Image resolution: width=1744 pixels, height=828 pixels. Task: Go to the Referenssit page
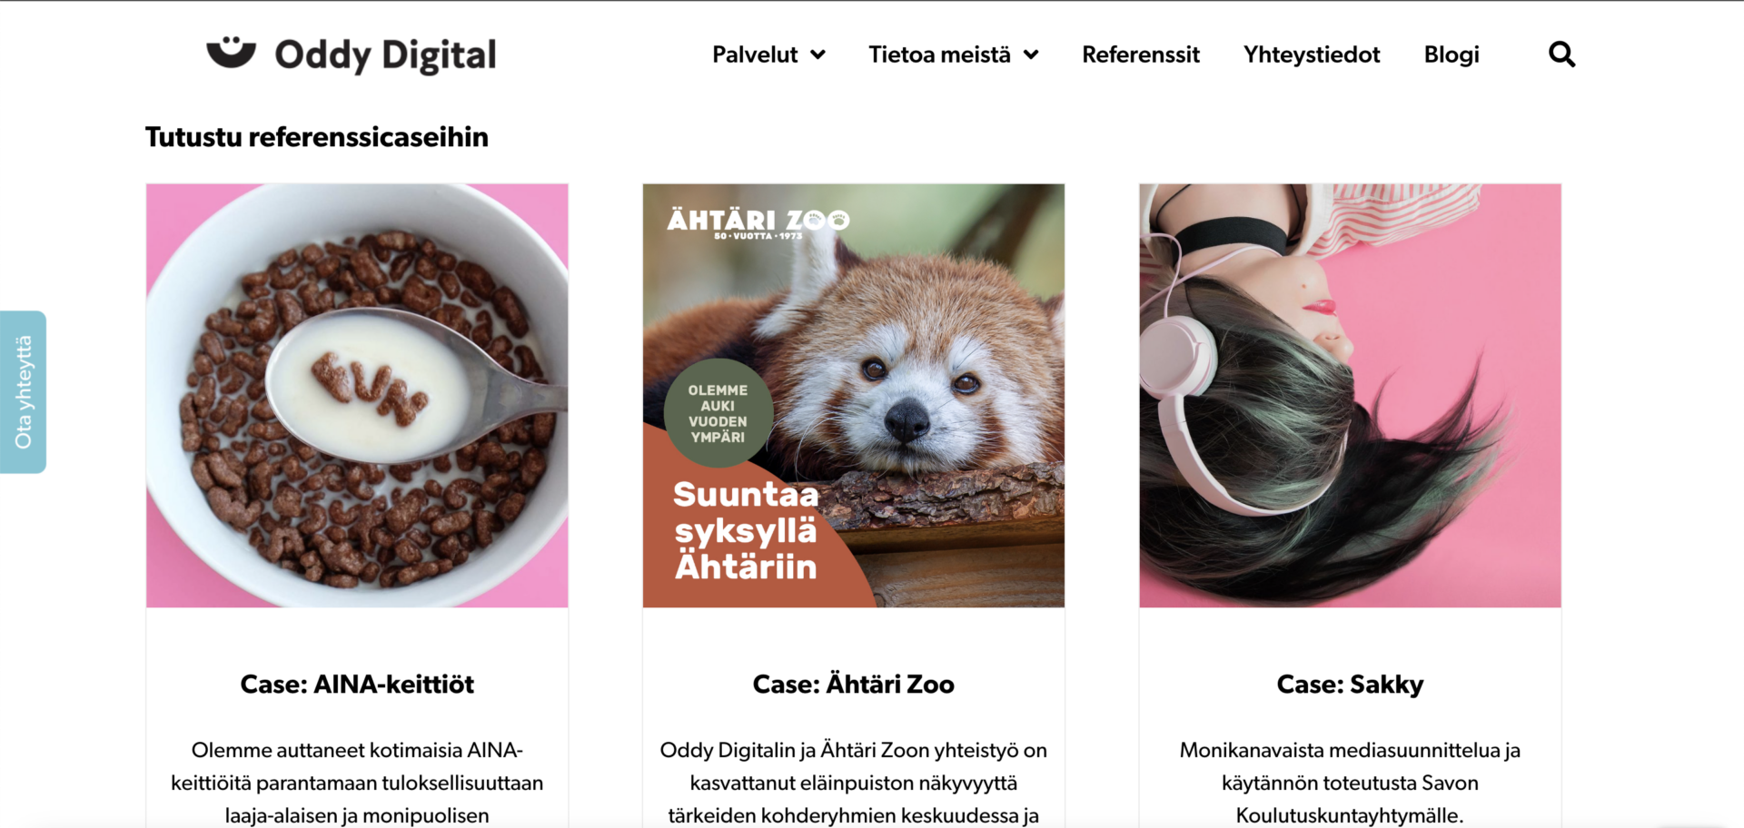(1141, 54)
